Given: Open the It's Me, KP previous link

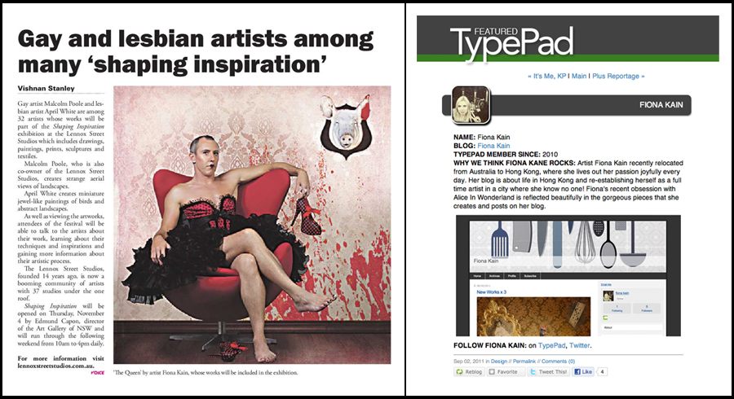Looking at the screenshot, I should tap(546, 77).
